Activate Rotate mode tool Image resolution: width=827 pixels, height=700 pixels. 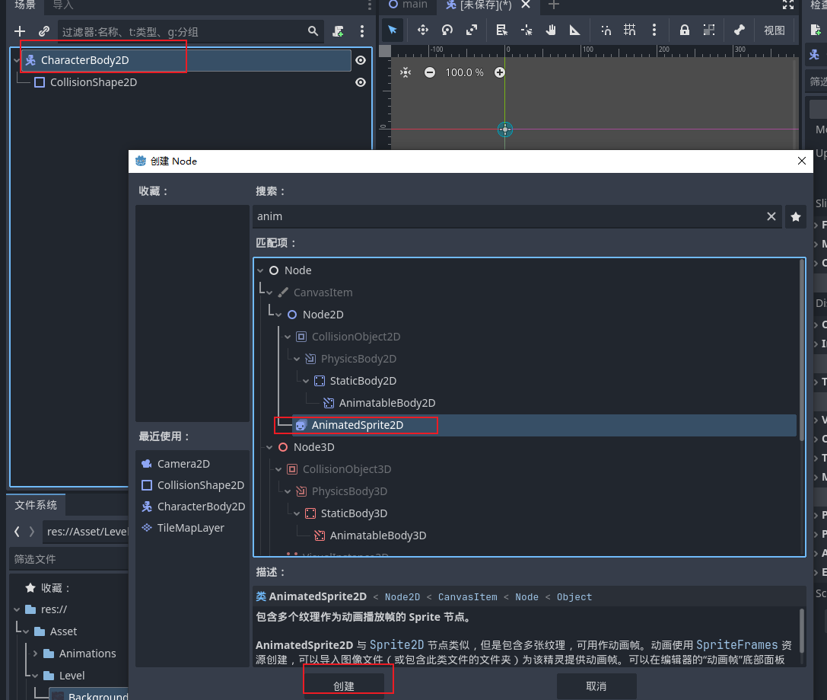tap(447, 30)
